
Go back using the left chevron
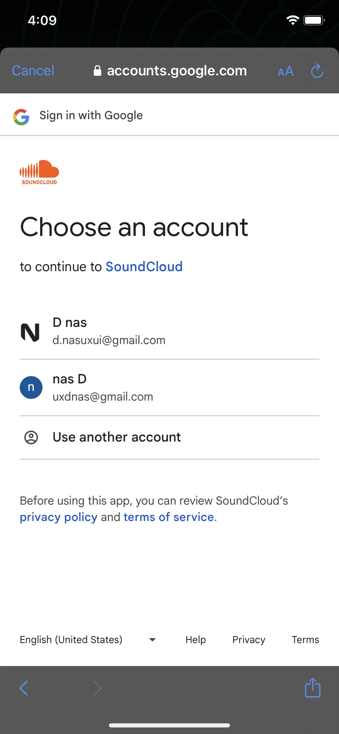[24, 688]
